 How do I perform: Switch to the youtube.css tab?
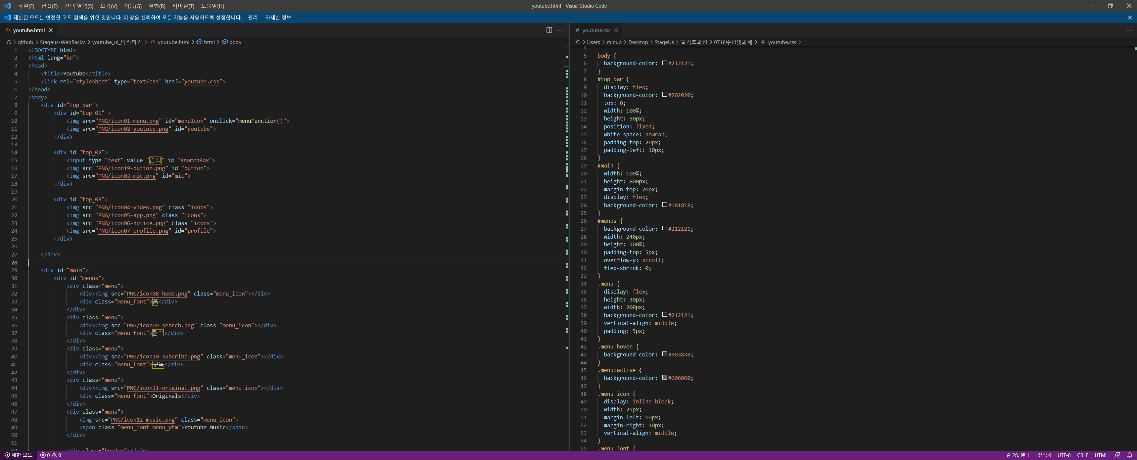point(595,30)
